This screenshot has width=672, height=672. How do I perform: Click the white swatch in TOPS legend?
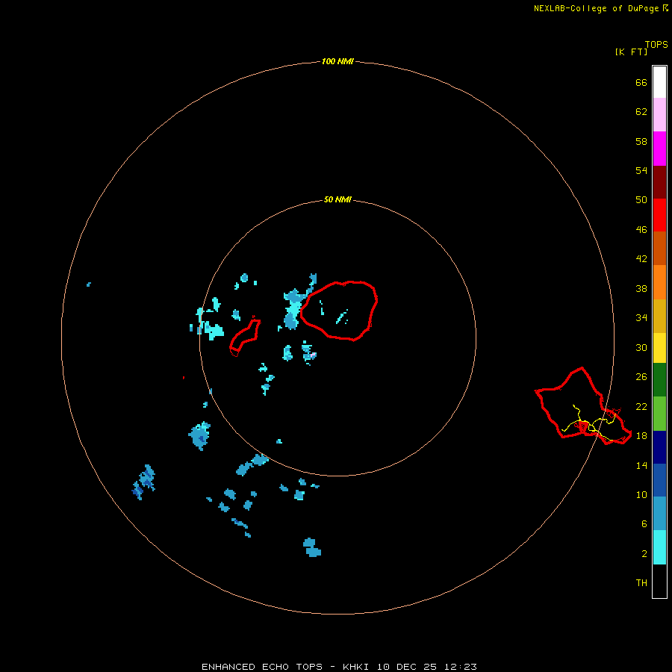click(659, 82)
